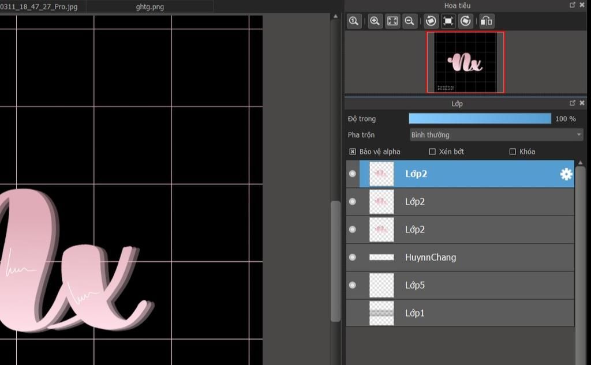
Task: Select the HuynnChang layer
Action: point(460,257)
